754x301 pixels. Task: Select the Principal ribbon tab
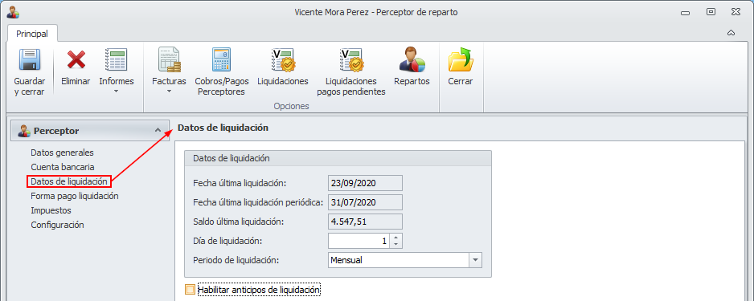pyautogui.click(x=32, y=34)
